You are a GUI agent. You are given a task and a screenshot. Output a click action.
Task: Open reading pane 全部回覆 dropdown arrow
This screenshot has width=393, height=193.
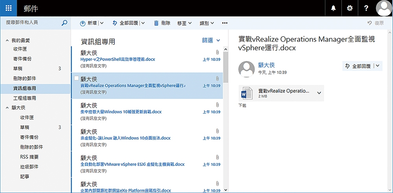(x=378, y=66)
